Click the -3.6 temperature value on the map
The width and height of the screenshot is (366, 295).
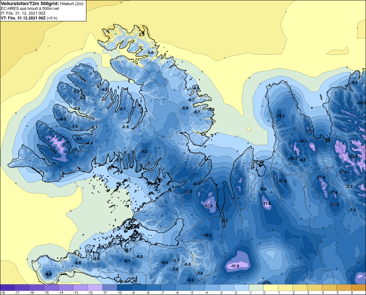(x=150, y=52)
